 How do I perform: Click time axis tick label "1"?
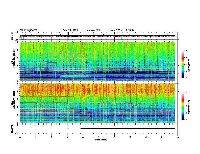pyautogui.click(x=36, y=137)
